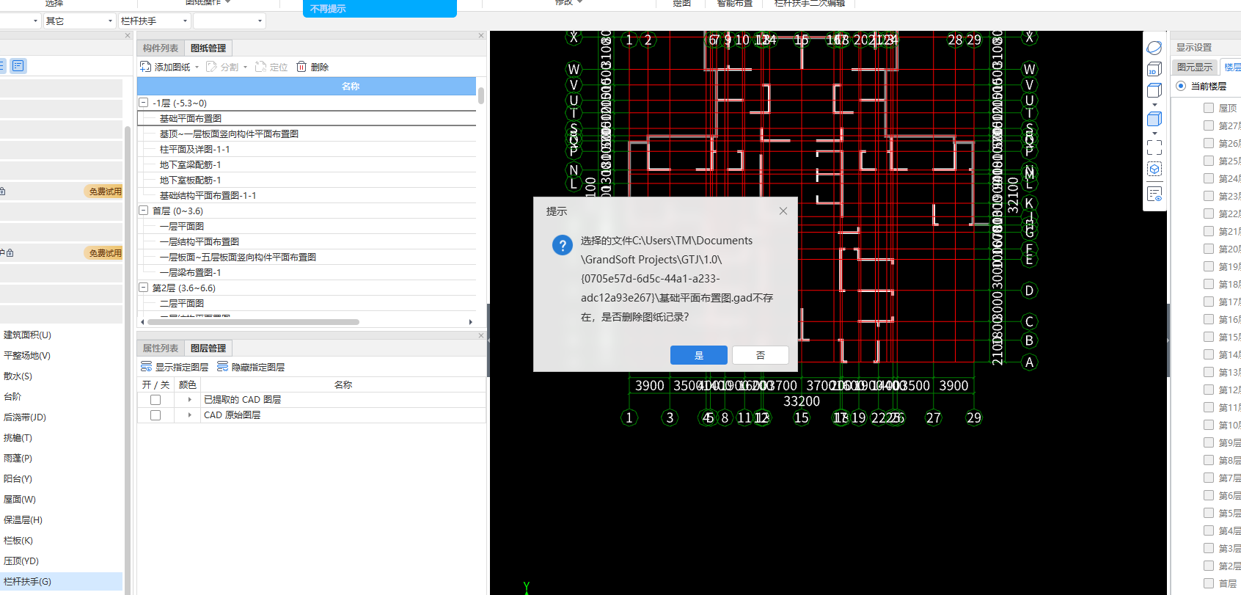Check the 第27层 floor checkbox
1241x595 pixels.
tap(1209, 125)
